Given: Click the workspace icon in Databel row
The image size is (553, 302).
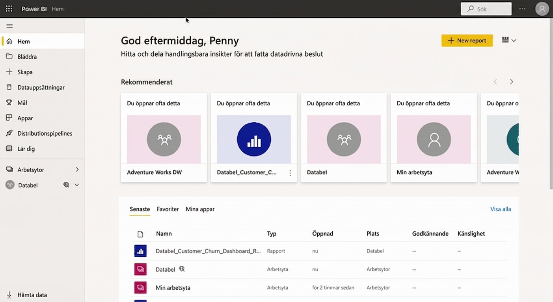Looking at the screenshot, I should [x=140, y=269].
